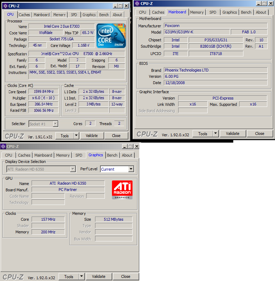
Task: Open Graphics tab in Mainboard window
Action: [230, 12]
